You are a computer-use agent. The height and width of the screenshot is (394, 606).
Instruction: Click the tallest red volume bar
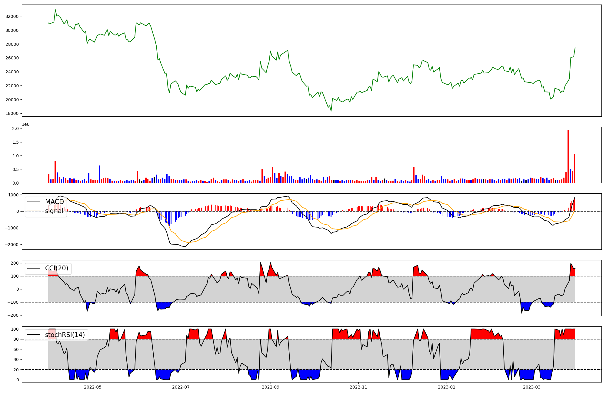coord(568,156)
